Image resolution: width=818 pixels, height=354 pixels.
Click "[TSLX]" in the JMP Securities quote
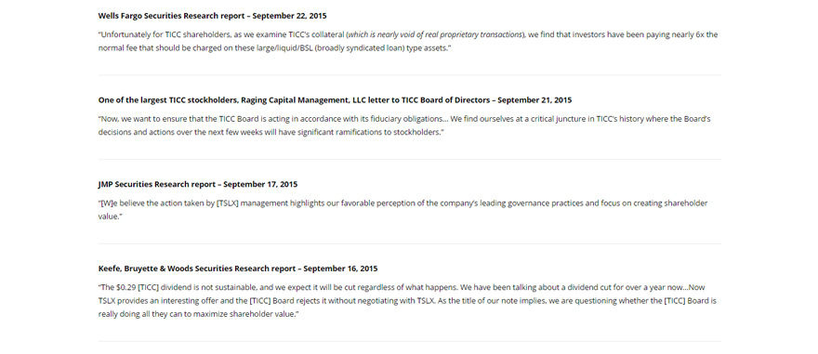click(x=228, y=203)
